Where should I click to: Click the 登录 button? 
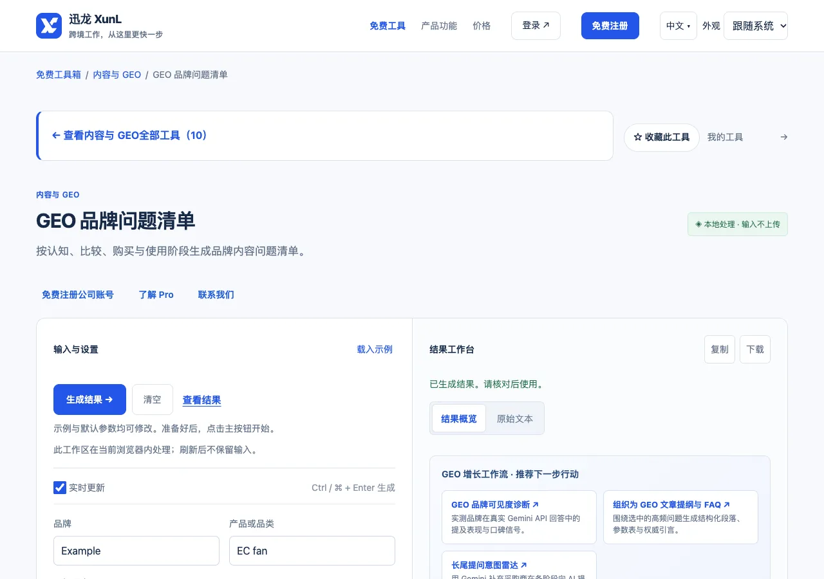tap(536, 26)
